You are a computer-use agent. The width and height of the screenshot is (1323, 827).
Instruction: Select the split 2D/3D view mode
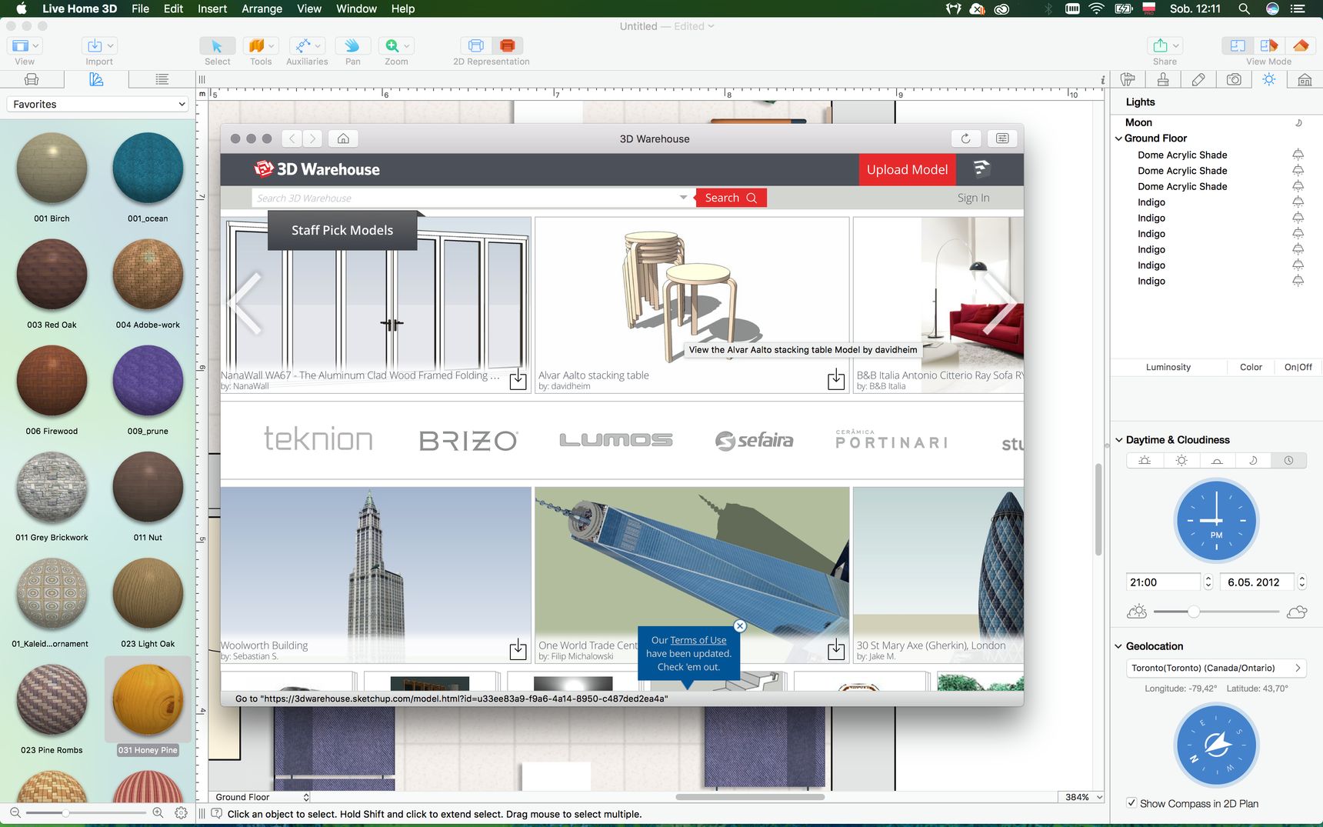click(1269, 46)
